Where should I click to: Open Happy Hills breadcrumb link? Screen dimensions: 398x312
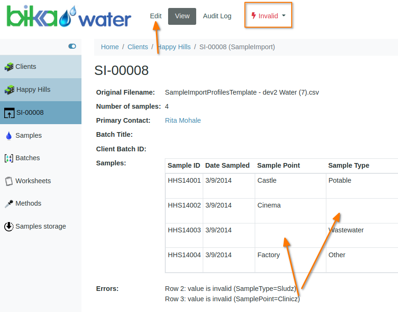click(x=174, y=47)
